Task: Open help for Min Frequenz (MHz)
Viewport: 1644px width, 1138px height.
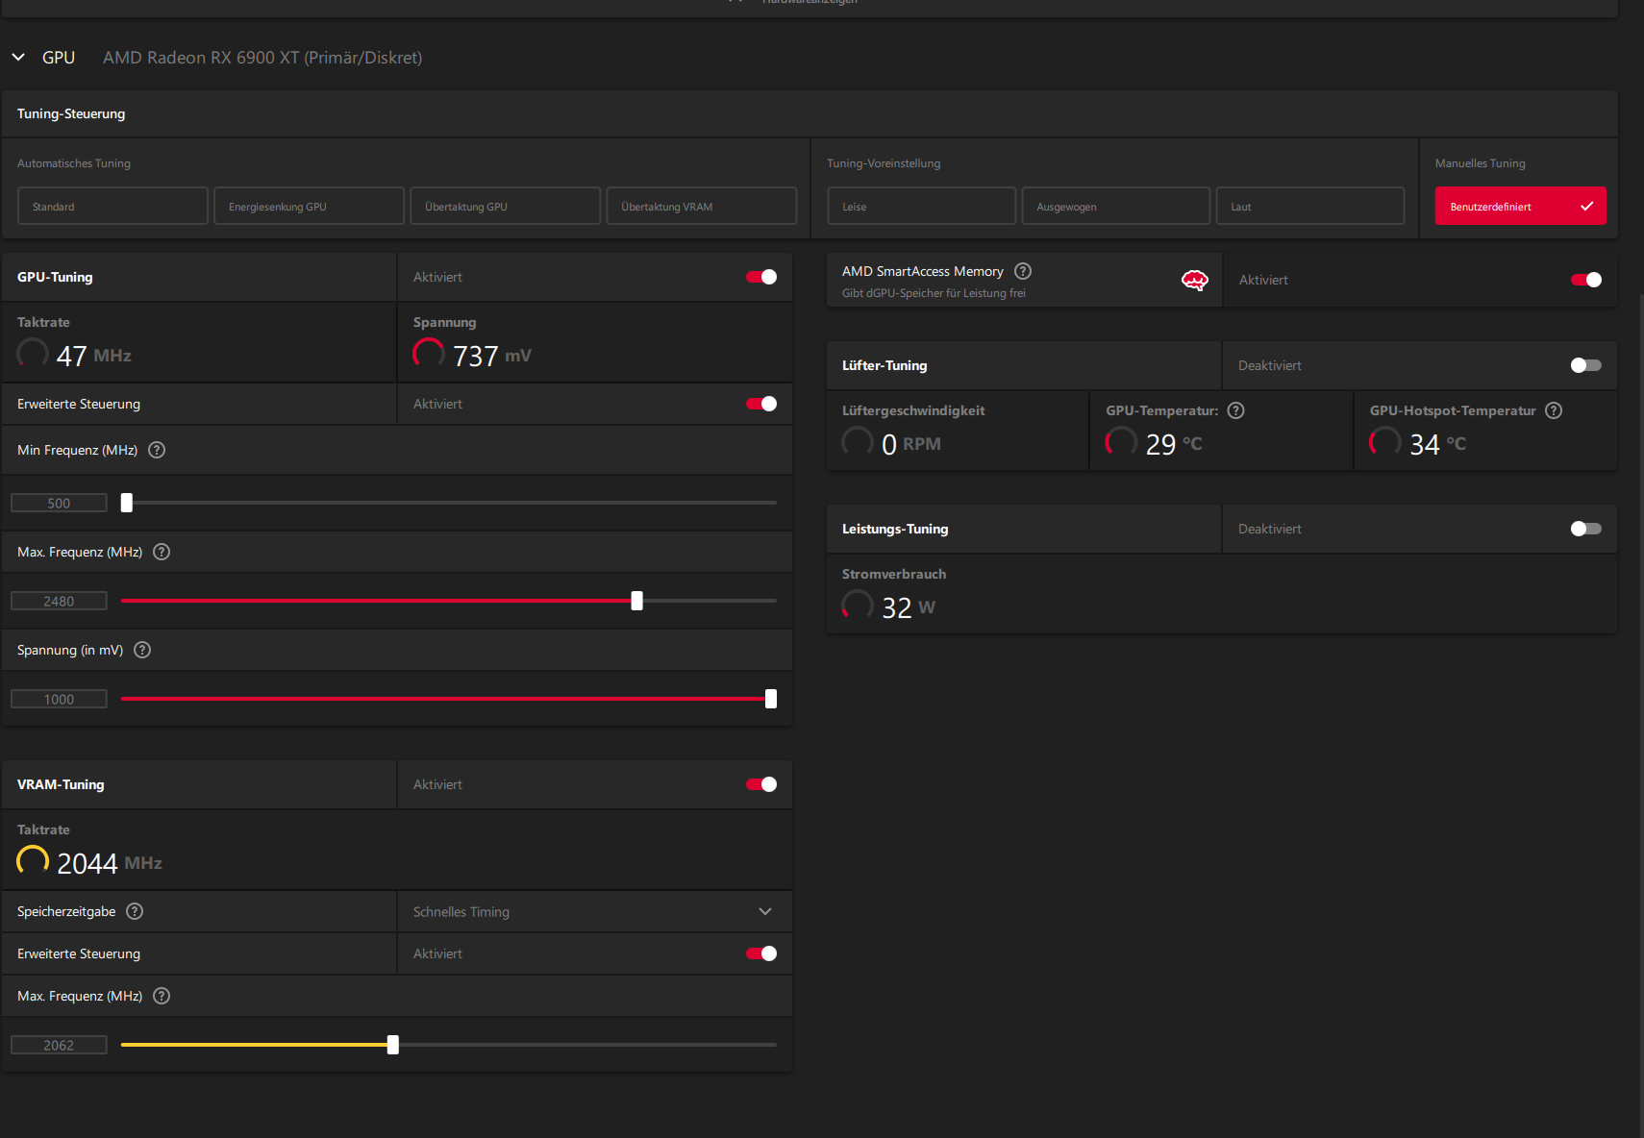Action: click(157, 450)
